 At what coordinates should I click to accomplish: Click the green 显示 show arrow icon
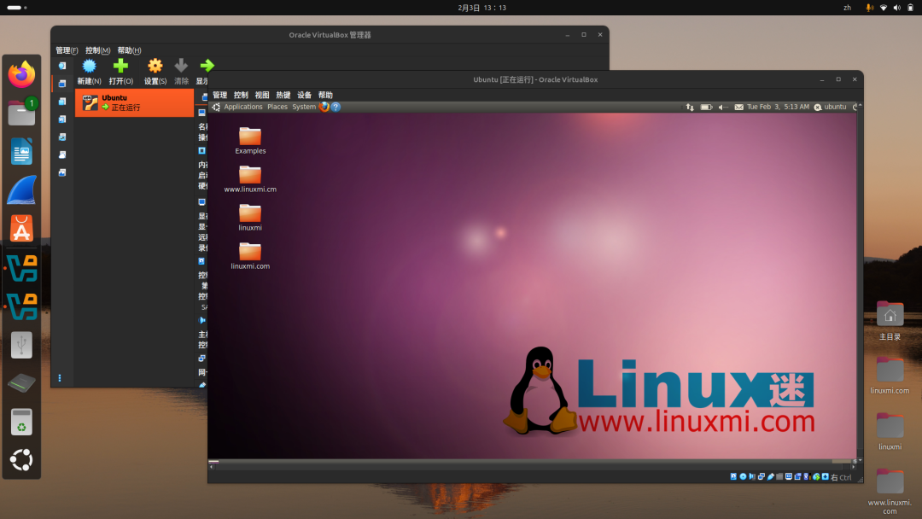[207, 66]
